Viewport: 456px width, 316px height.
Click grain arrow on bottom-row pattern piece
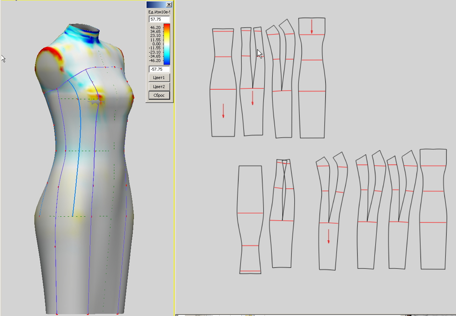point(329,236)
